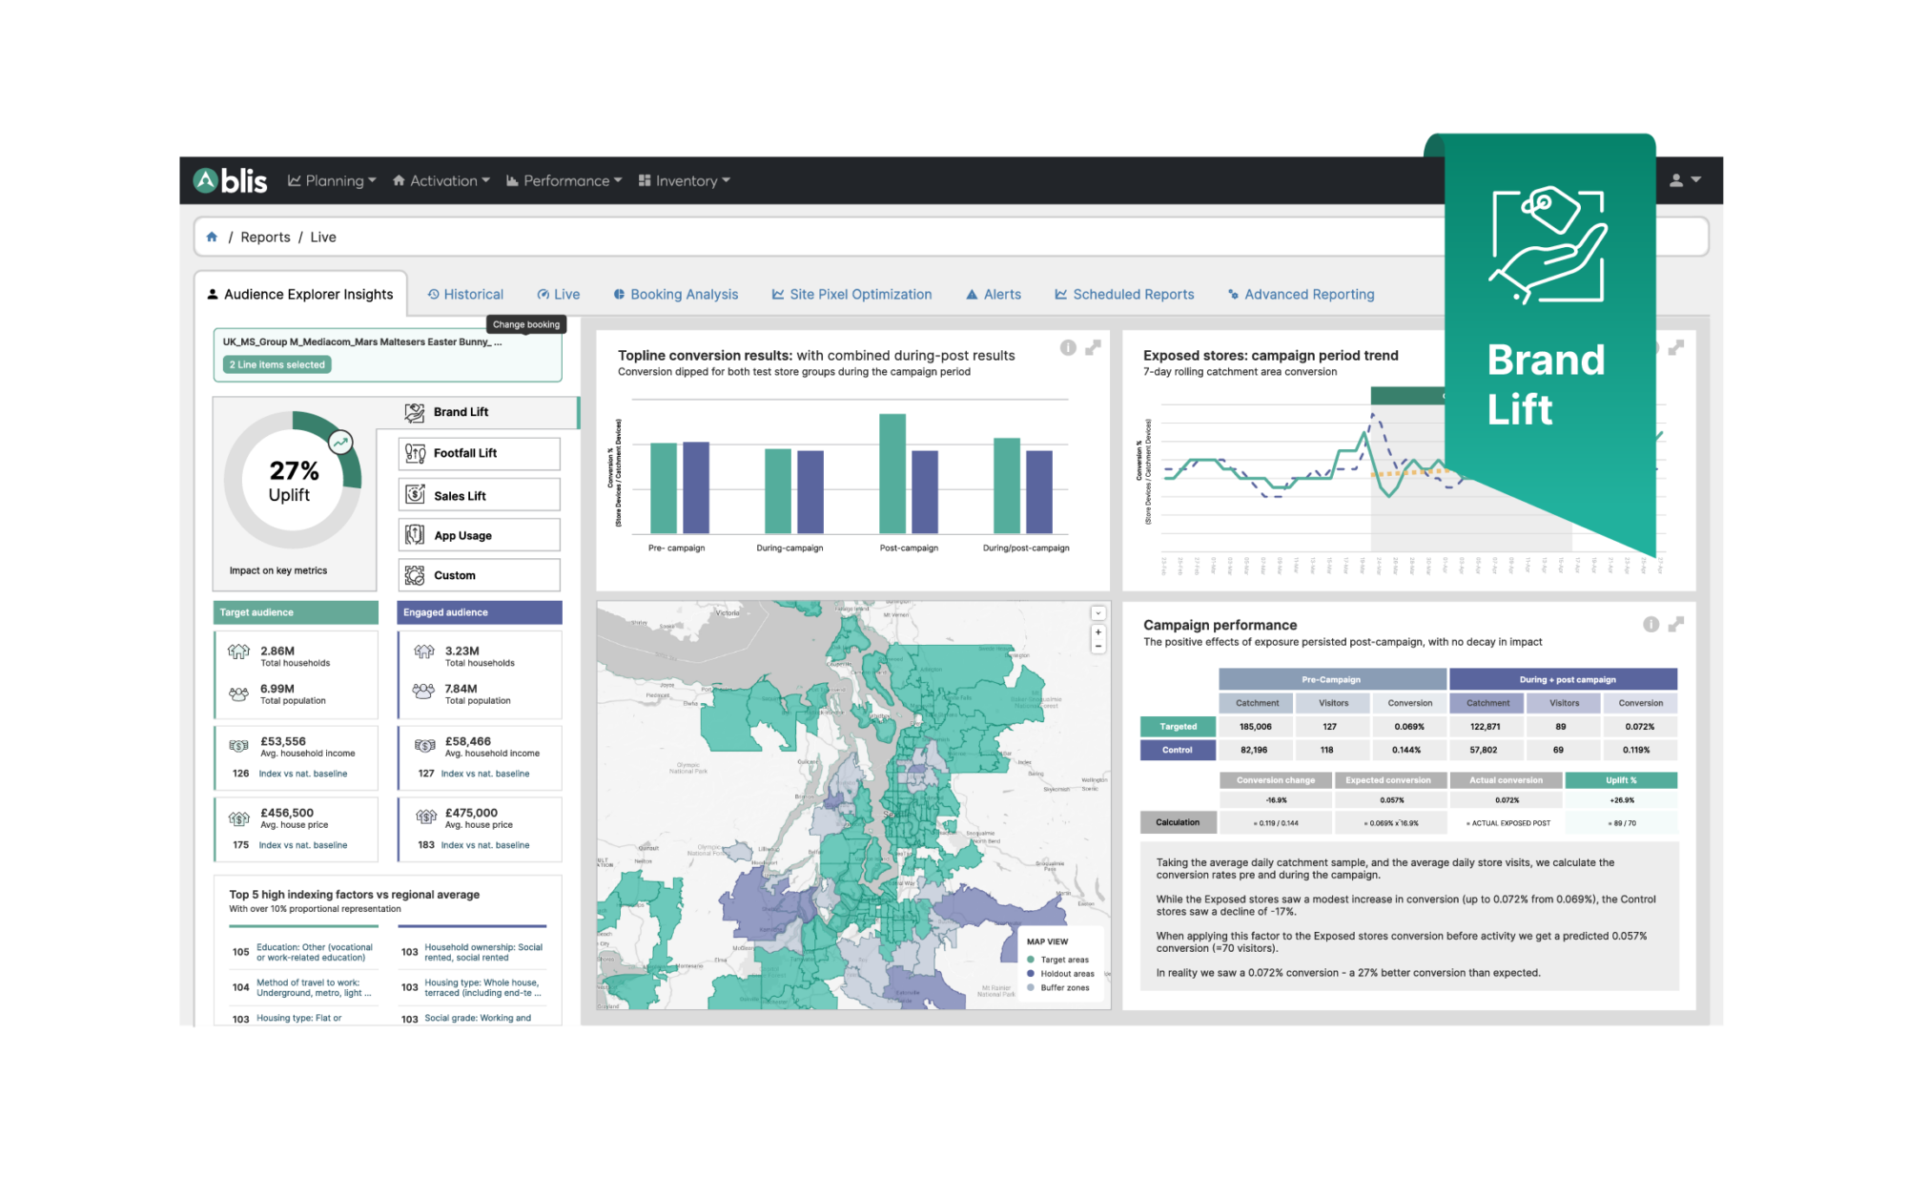The width and height of the screenshot is (1907, 1179).
Task: Click the Target audience header
Action: (x=296, y=612)
